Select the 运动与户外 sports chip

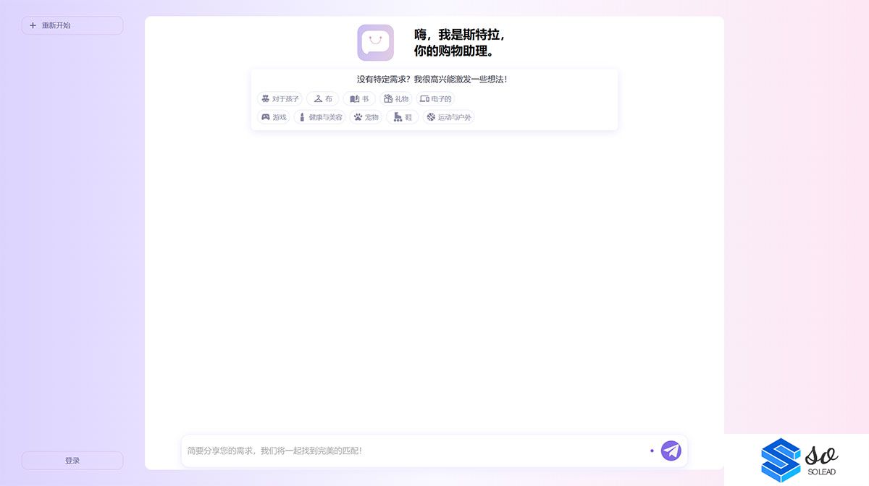[x=449, y=117]
